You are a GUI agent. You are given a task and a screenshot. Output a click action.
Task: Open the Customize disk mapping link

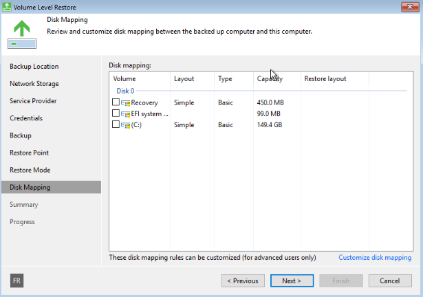pyautogui.click(x=375, y=258)
